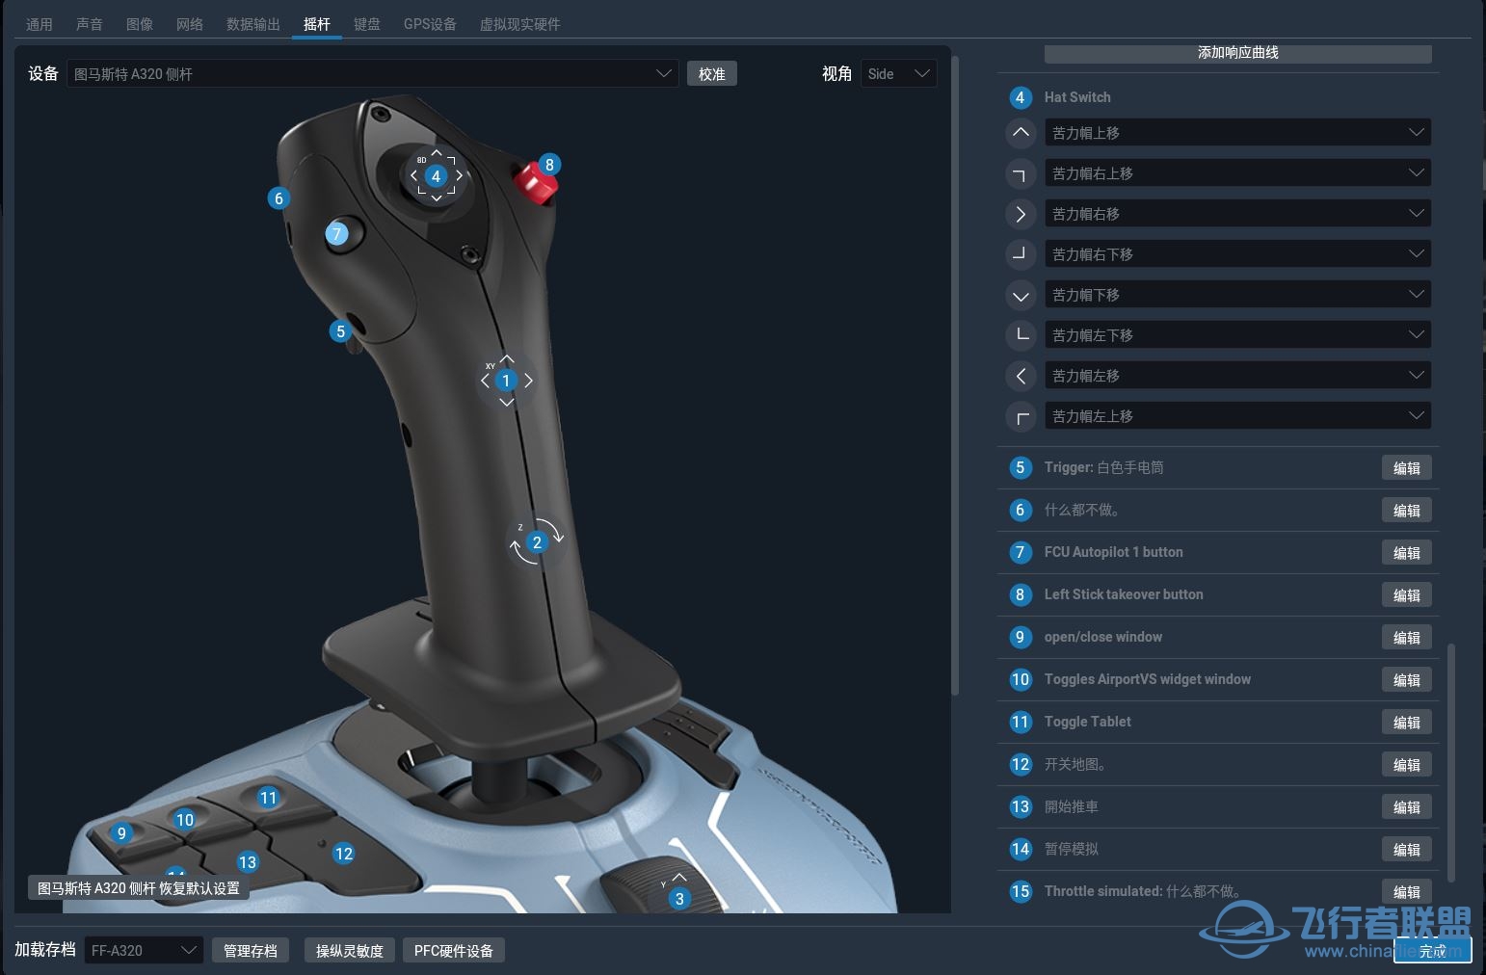The width and height of the screenshot is (1486, 975).
Task: Click hat down-right direction icon in list
Action: coord(1021,254)
